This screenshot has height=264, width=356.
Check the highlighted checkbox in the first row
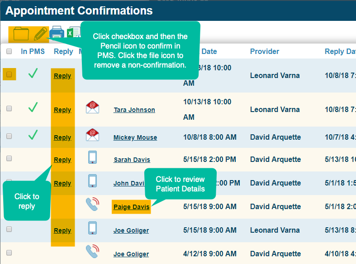pos(9,74)
